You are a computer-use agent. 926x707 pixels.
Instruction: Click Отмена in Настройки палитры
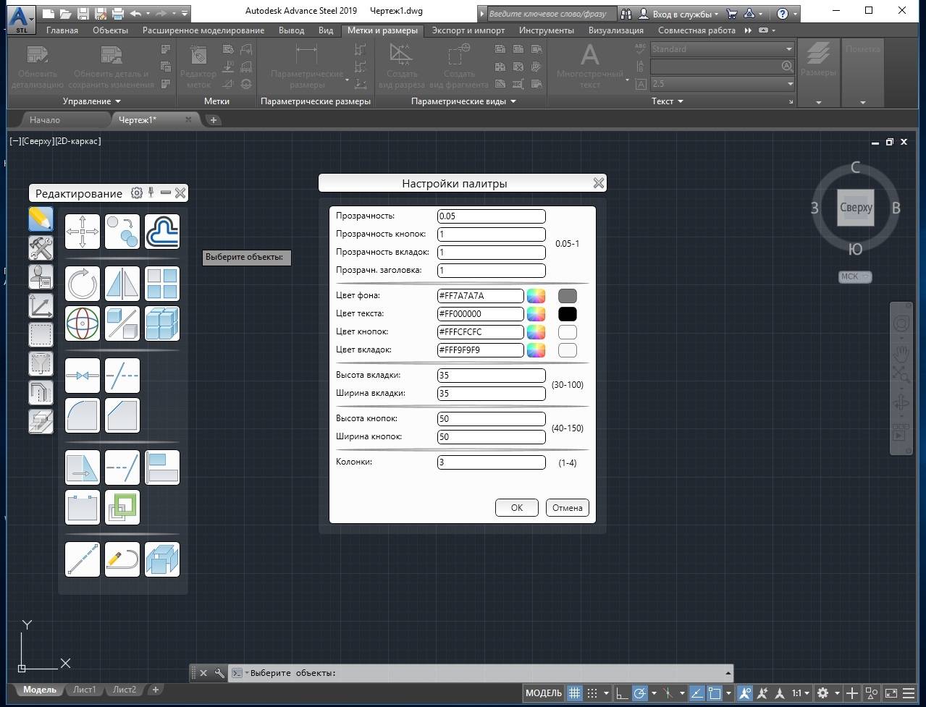tap(568, 507)
